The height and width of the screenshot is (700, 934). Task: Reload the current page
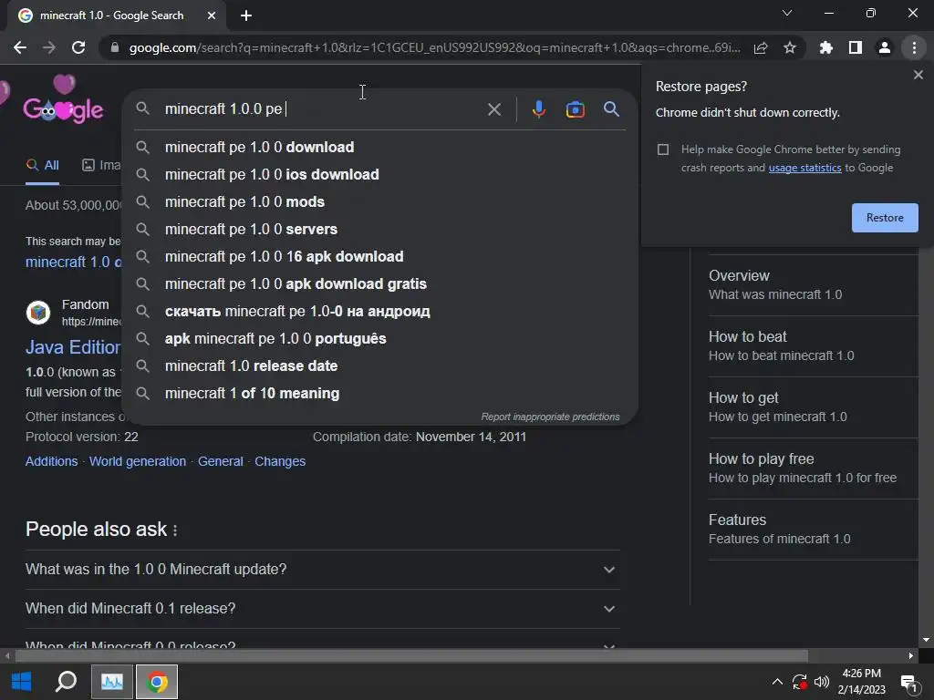(x=78, y=47)
